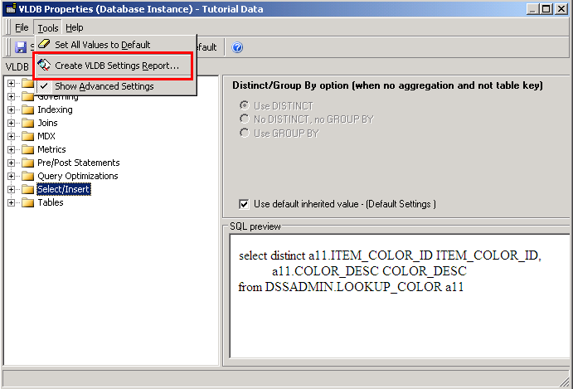Choose the Use GROUP BY radio option
The height and width of the screenshot is (389, 573).
244,133
